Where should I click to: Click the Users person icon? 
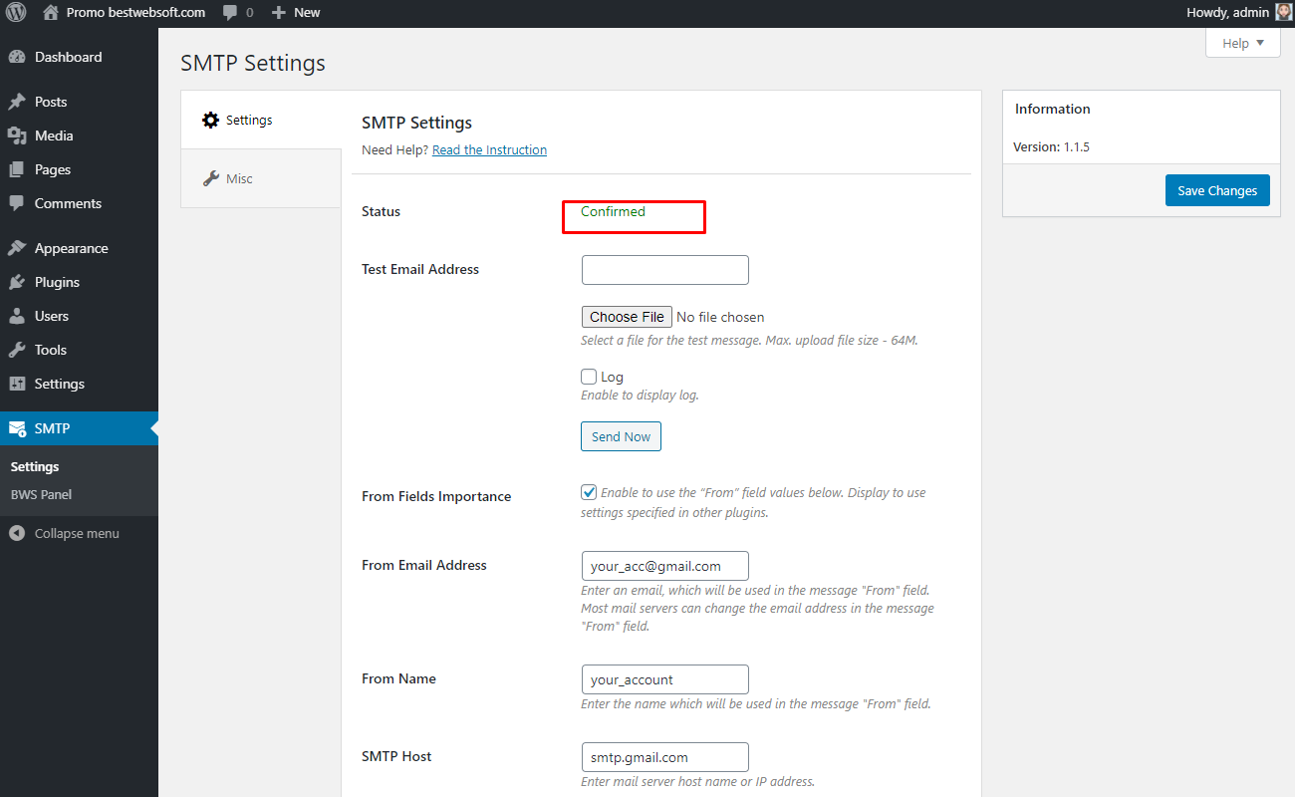(x=17, y=316)
